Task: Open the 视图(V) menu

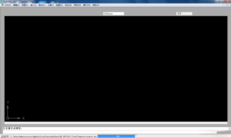Action: click(x=25, y=5)
